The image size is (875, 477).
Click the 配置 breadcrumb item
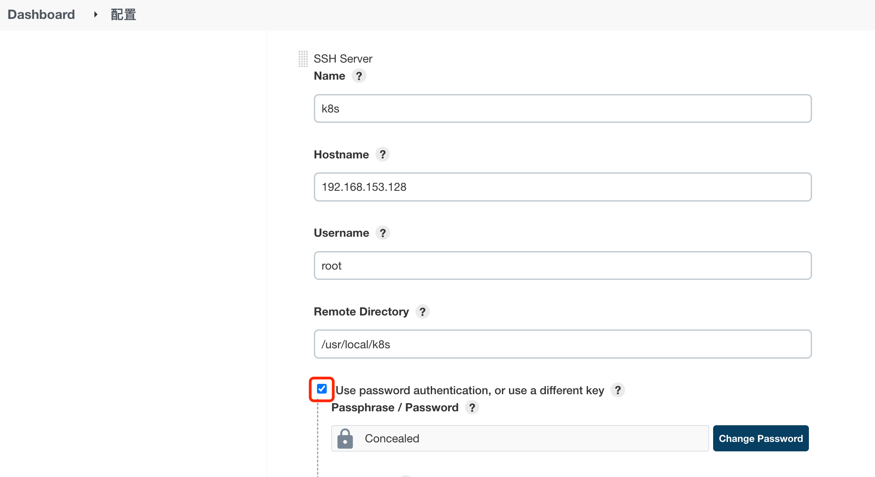pyautogui.click(x=123, y=14)
